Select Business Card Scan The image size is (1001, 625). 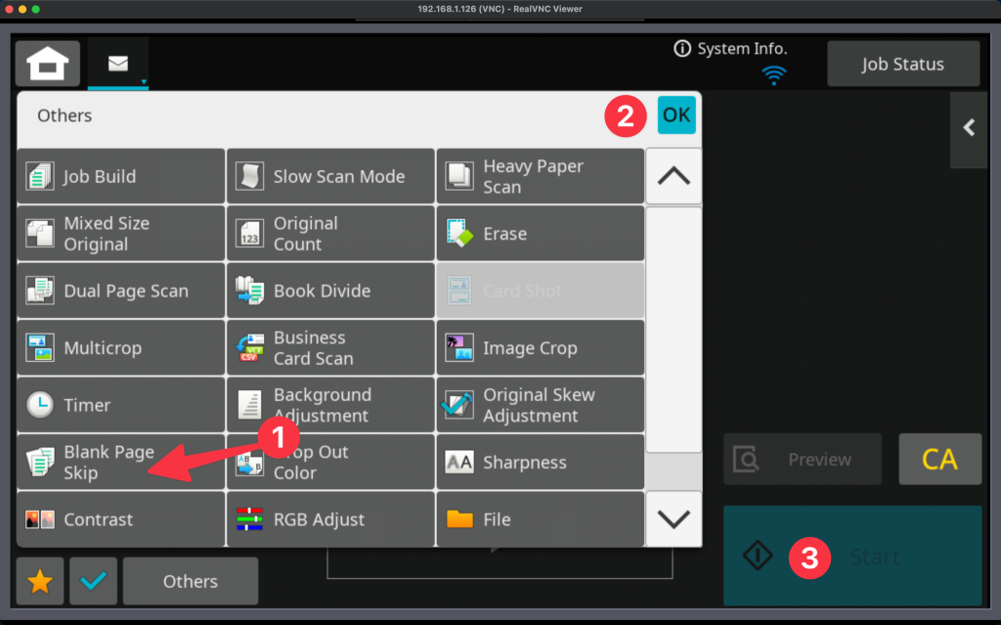click(330, 348)
